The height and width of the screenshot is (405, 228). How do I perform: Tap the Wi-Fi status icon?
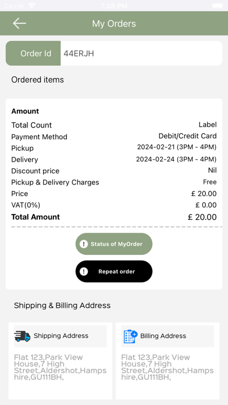[32, 5]
